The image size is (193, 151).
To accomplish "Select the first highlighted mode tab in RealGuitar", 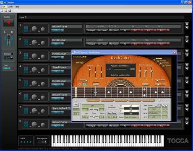I will click(93, 100).
